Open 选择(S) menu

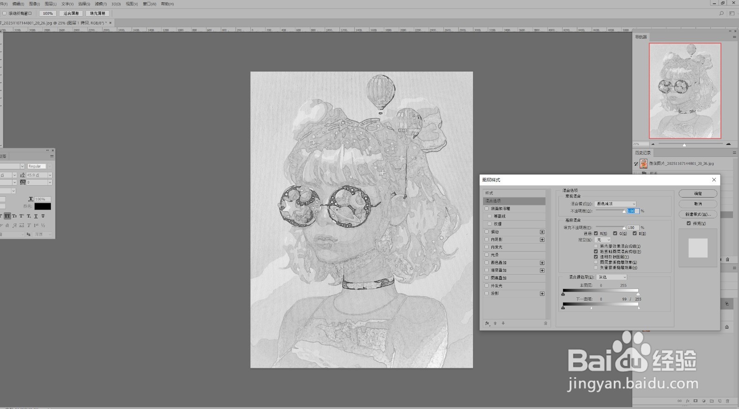[84, 4]
